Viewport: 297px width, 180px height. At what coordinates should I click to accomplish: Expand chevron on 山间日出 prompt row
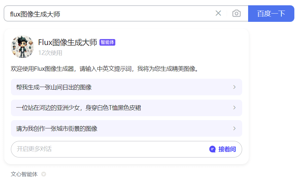[234, 87]
